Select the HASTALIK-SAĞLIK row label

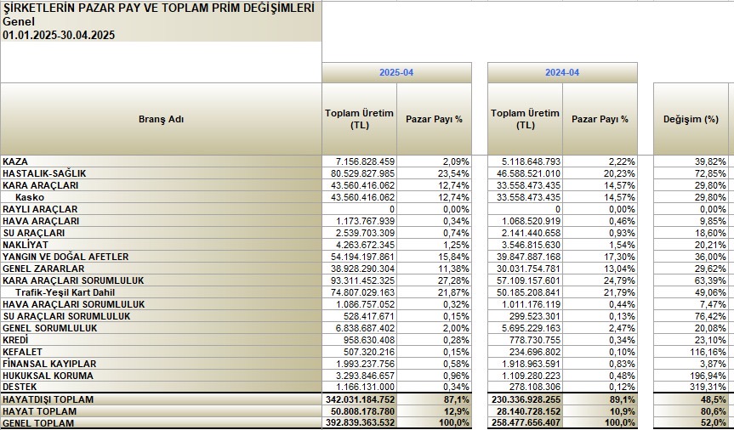44,173
